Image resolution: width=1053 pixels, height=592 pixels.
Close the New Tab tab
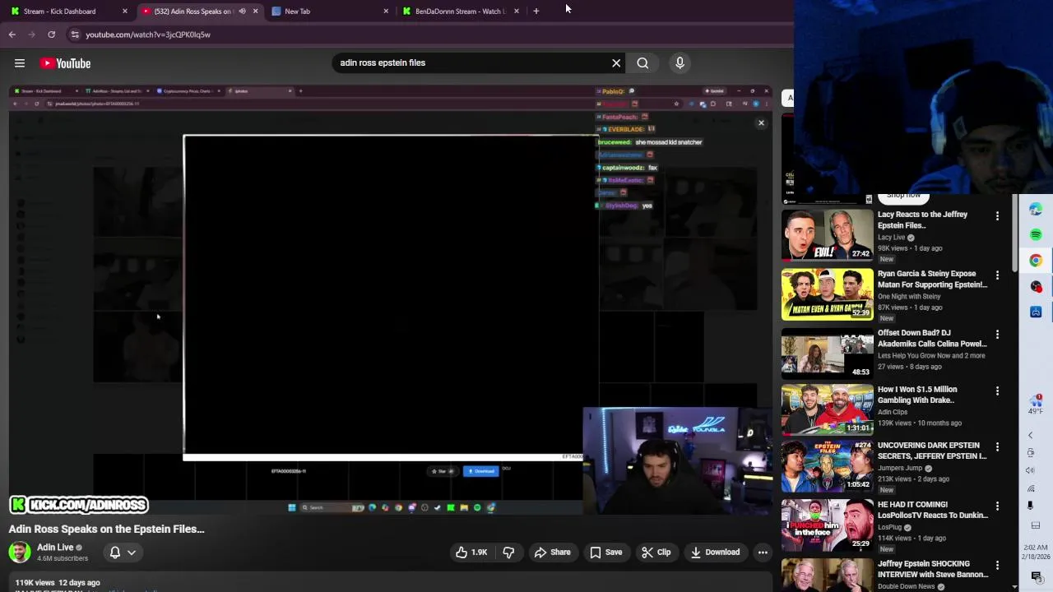click(x=386, y=12)
